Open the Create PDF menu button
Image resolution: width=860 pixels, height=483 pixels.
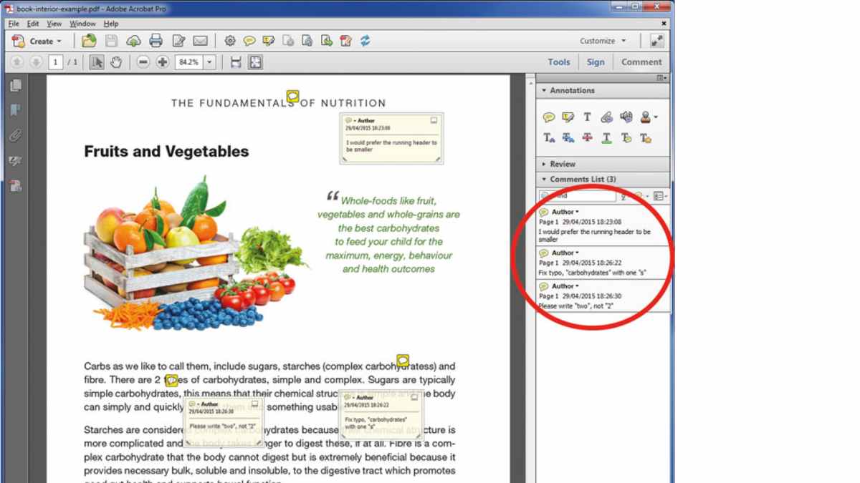(37, 41)
